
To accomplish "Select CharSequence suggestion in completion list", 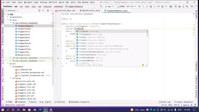I will (x=111, y=34).
